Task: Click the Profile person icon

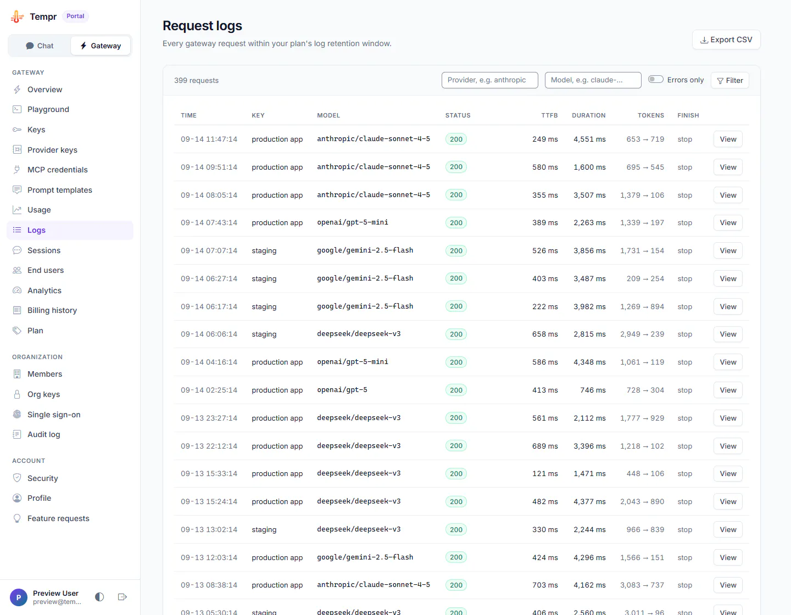Action: click(17, 498)
